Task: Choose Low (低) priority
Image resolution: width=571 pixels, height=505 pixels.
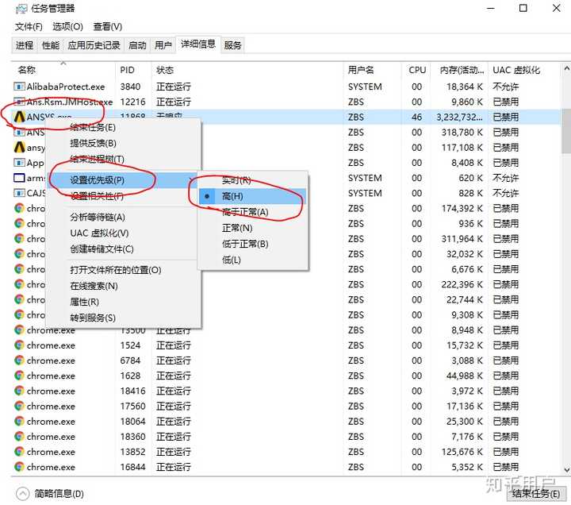Action: coord(252,260)
